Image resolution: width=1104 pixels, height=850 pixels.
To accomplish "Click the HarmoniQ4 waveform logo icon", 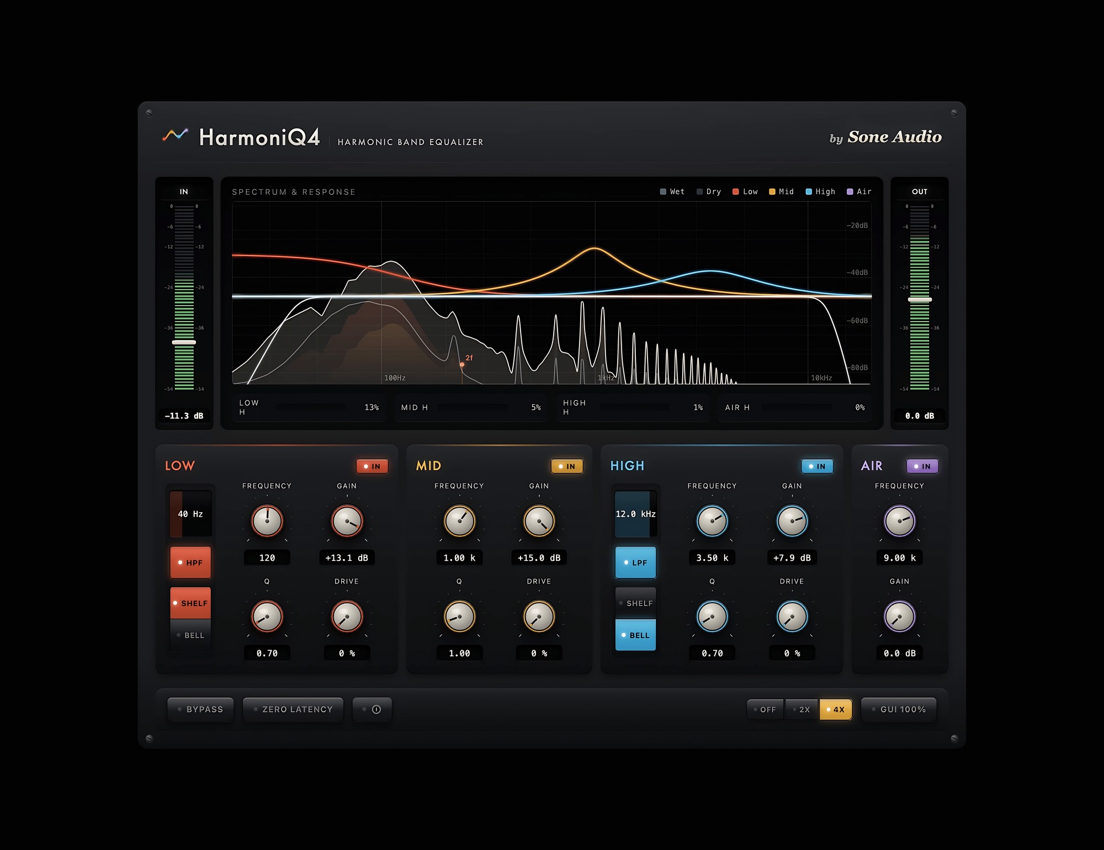I will [175, 135].
